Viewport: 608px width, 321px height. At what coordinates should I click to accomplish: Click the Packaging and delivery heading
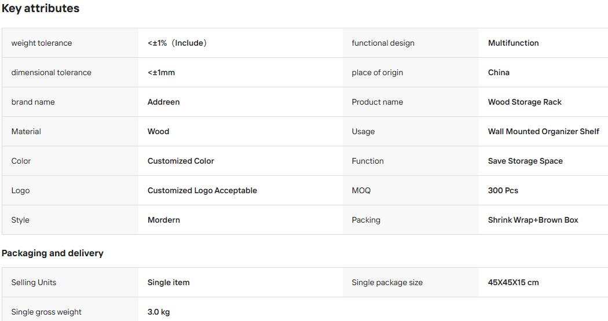click(52, 253)
